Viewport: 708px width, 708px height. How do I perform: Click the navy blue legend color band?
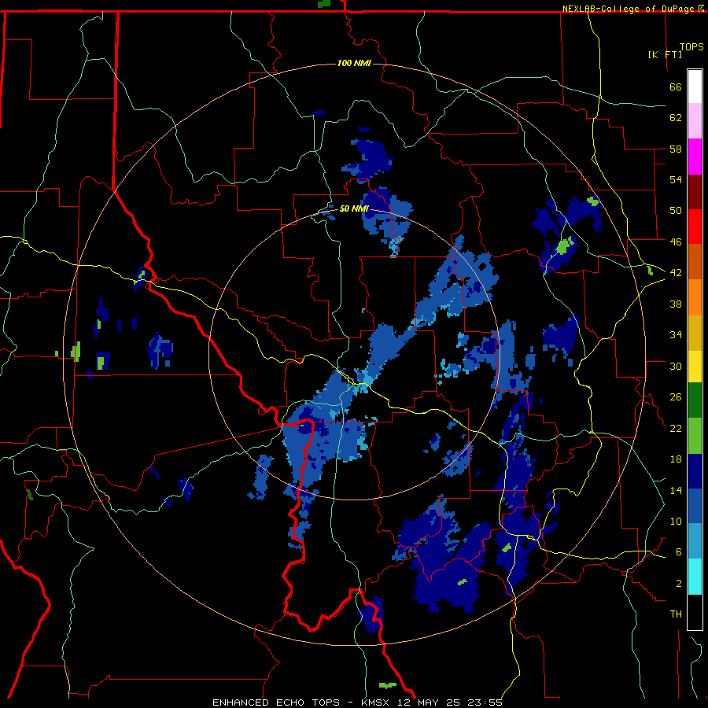[695, 471]
